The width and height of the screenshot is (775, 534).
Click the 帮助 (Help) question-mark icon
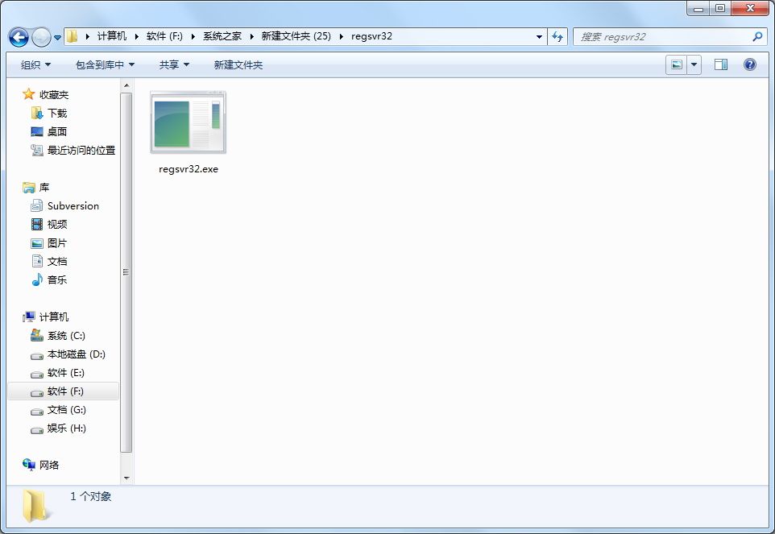(749, 64)
